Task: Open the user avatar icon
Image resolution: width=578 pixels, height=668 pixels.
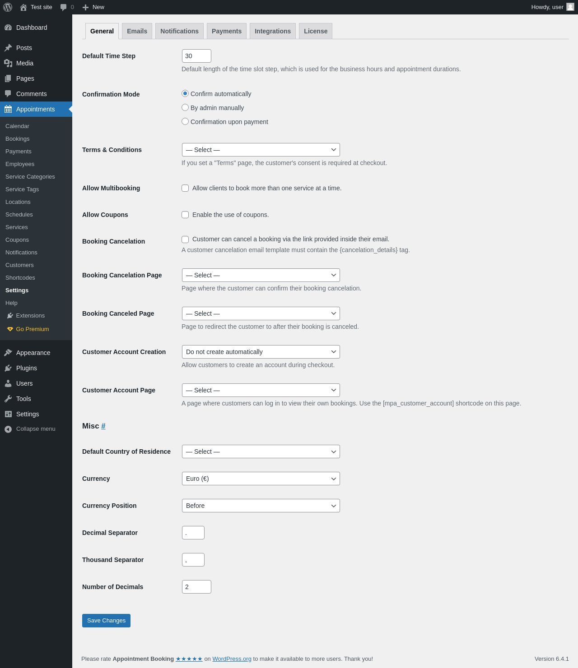Action: click(x=570, y=7)
